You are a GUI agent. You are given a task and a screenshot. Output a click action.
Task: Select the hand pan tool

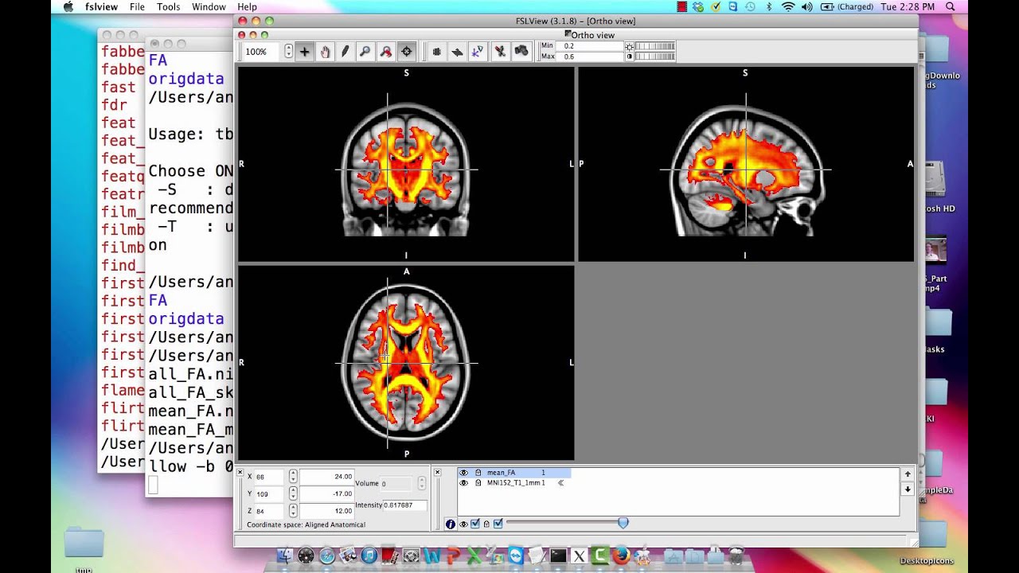[x=325, y=52]
